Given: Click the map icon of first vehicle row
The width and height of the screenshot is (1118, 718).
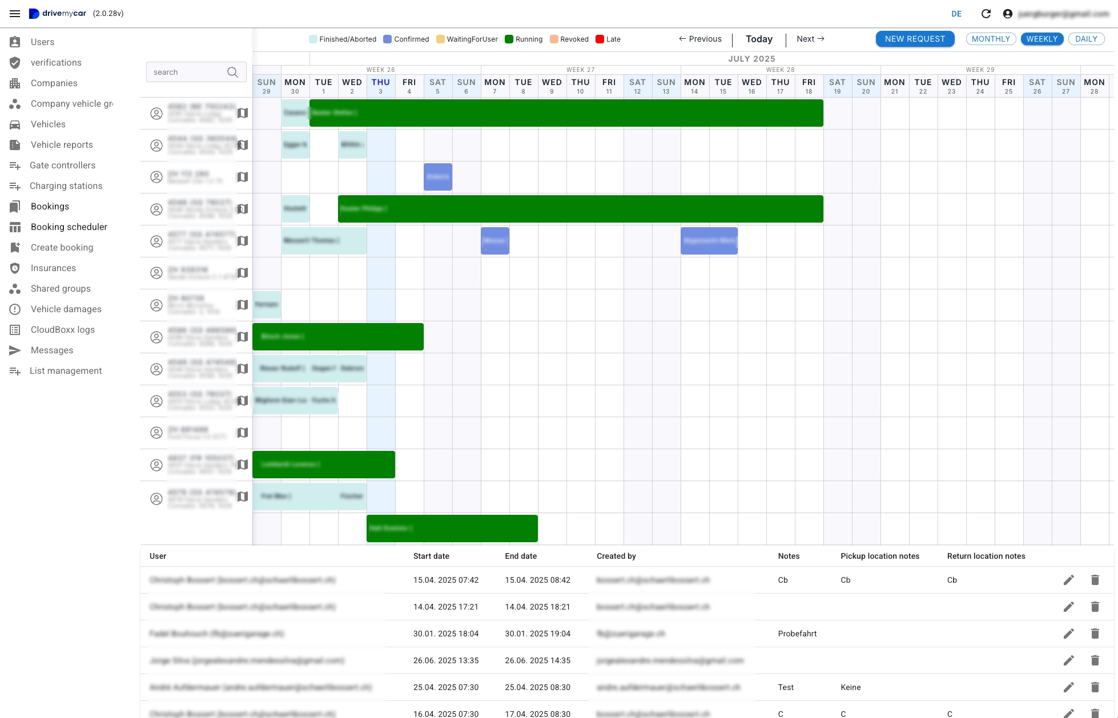Looking at the screenshot, I should click(x=243, y=113).
